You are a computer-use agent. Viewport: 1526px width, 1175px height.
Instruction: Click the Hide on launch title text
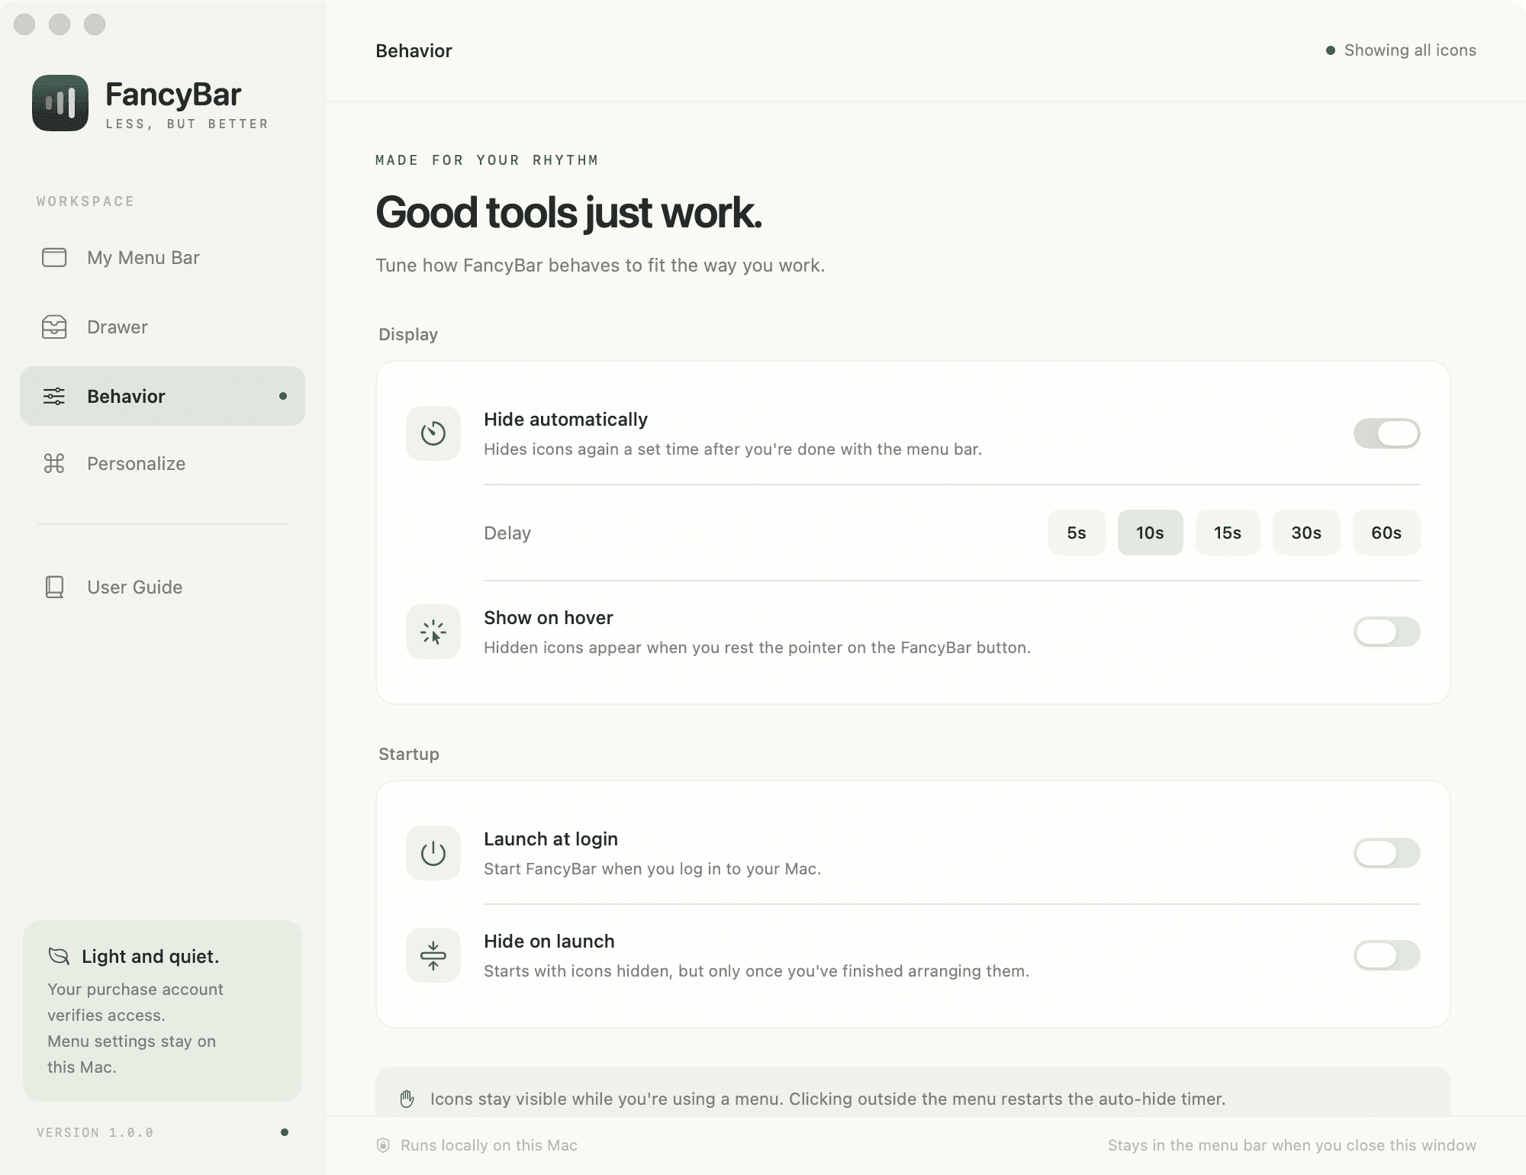click(549, 941)
